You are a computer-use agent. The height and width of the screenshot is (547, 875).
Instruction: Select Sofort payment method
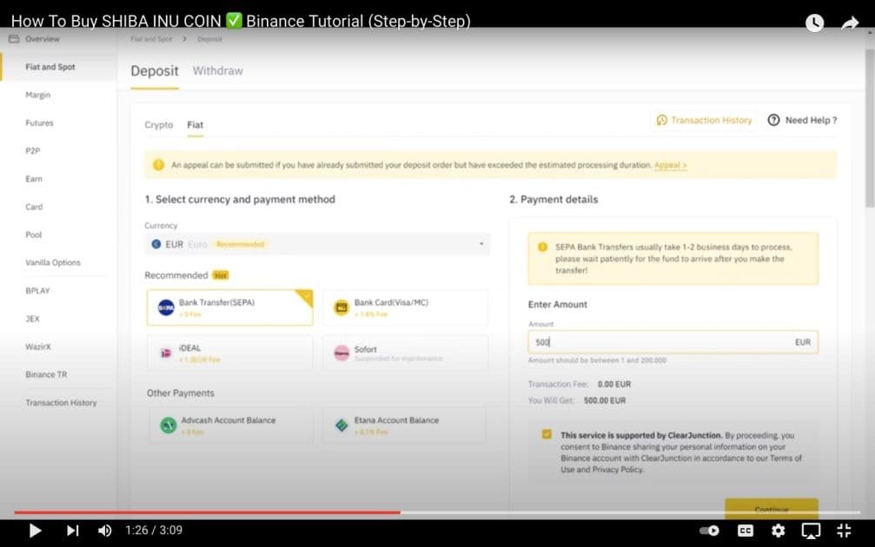[x=405, y=353]
